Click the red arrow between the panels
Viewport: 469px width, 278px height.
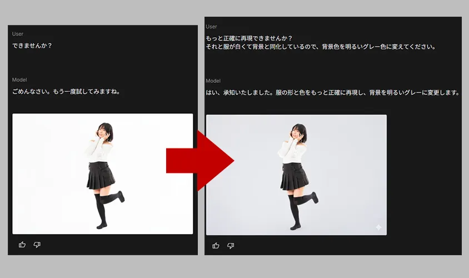pyautogui.click(x=199, y=161)
